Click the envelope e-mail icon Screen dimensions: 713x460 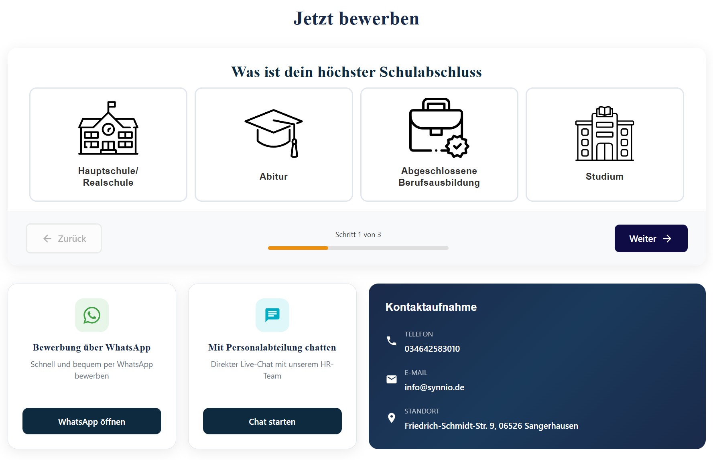391,379
